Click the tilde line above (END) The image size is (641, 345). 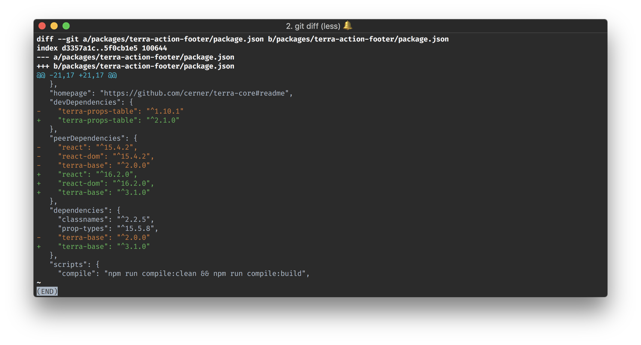click(39, 282)
